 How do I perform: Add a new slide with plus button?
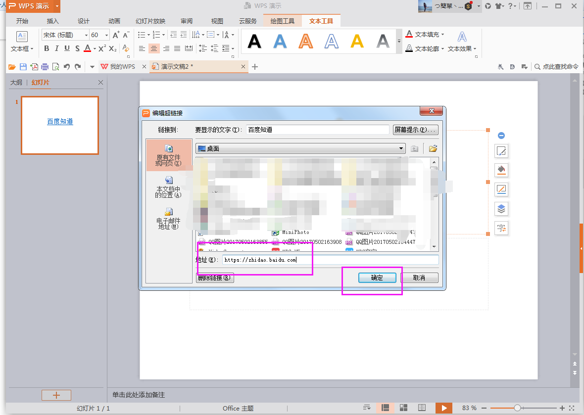tap(56, 395)
